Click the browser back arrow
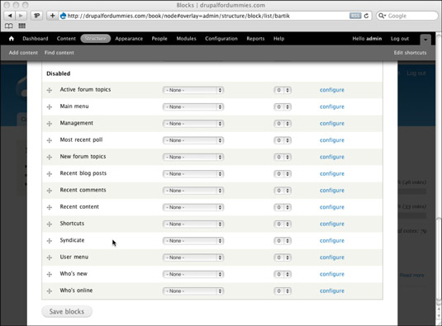 click(x=10, y=16)
